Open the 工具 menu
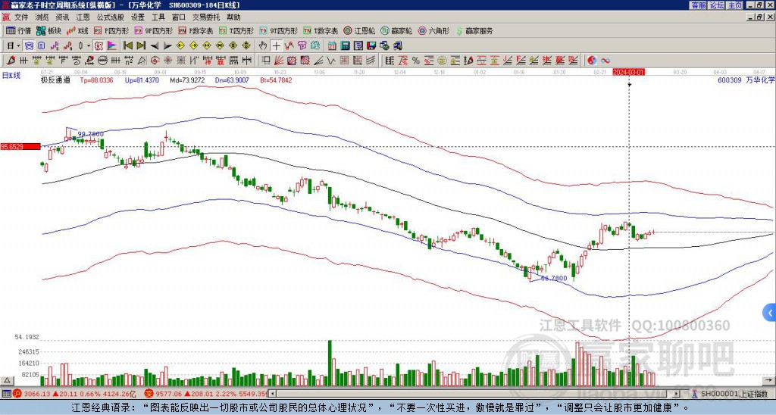The image size is (776, 415). (158, 17)
